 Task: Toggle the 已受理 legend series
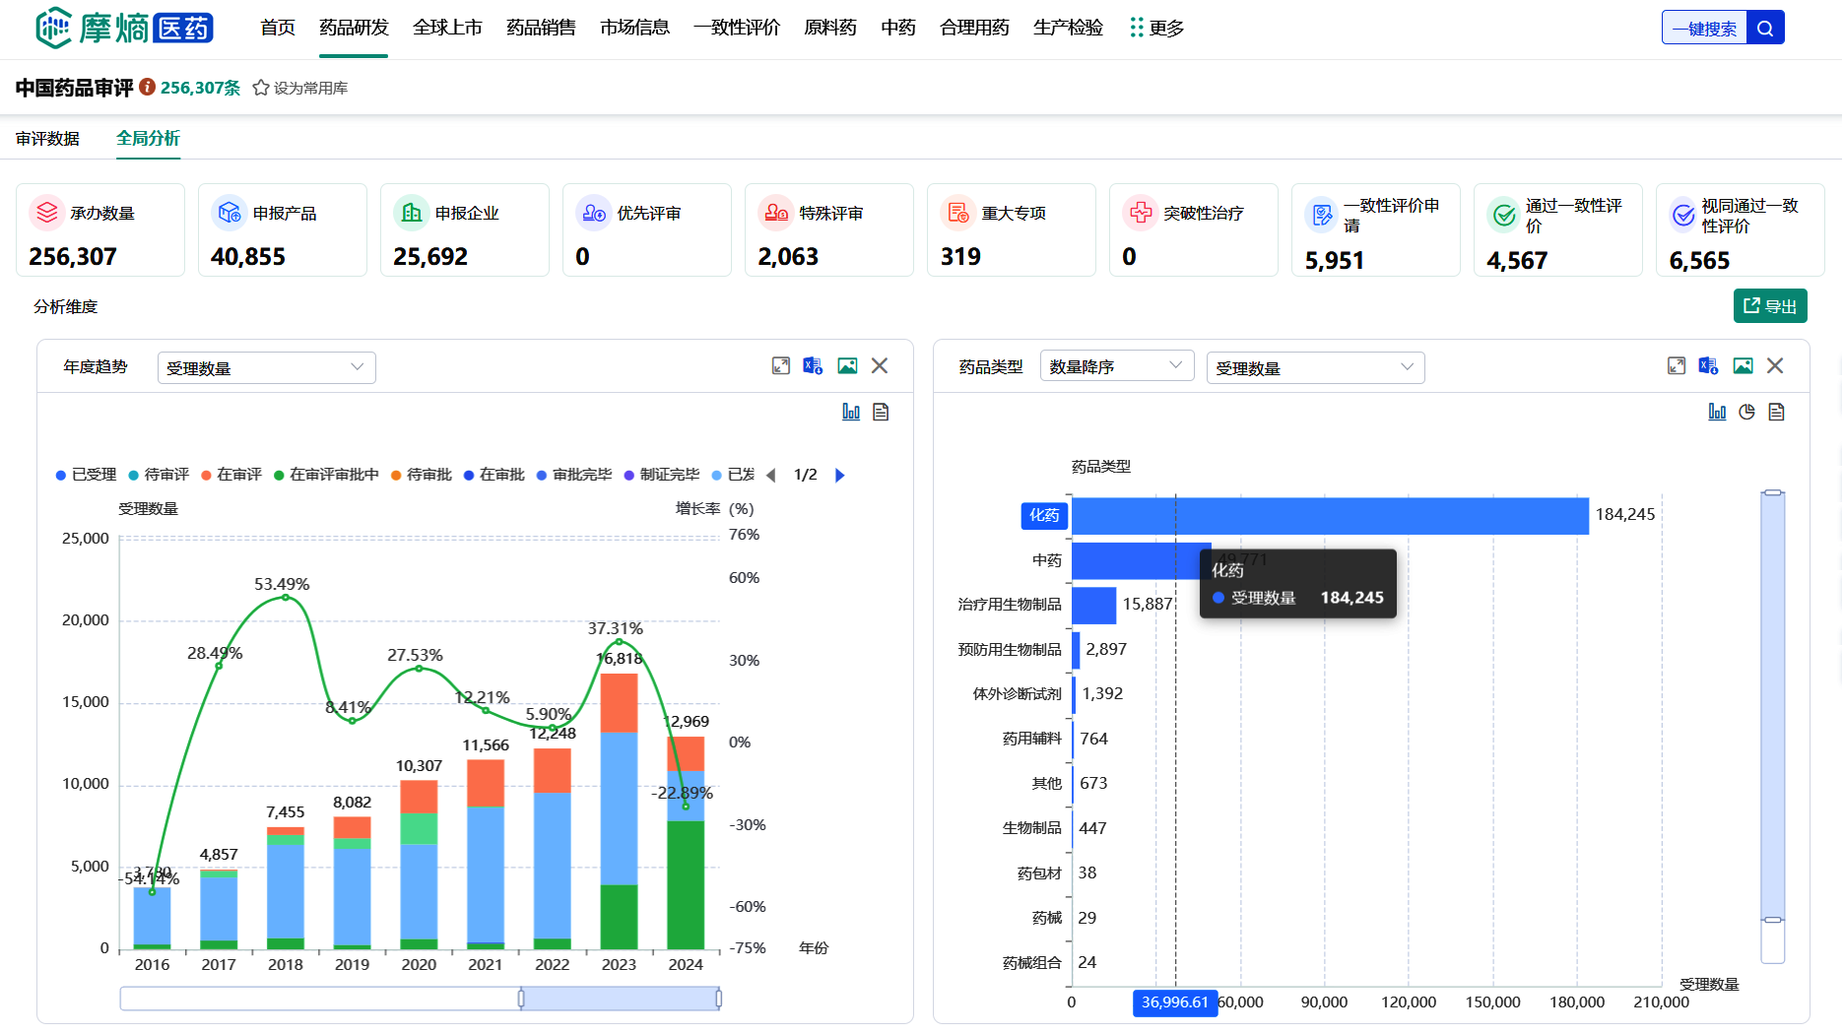pos(87,475)
